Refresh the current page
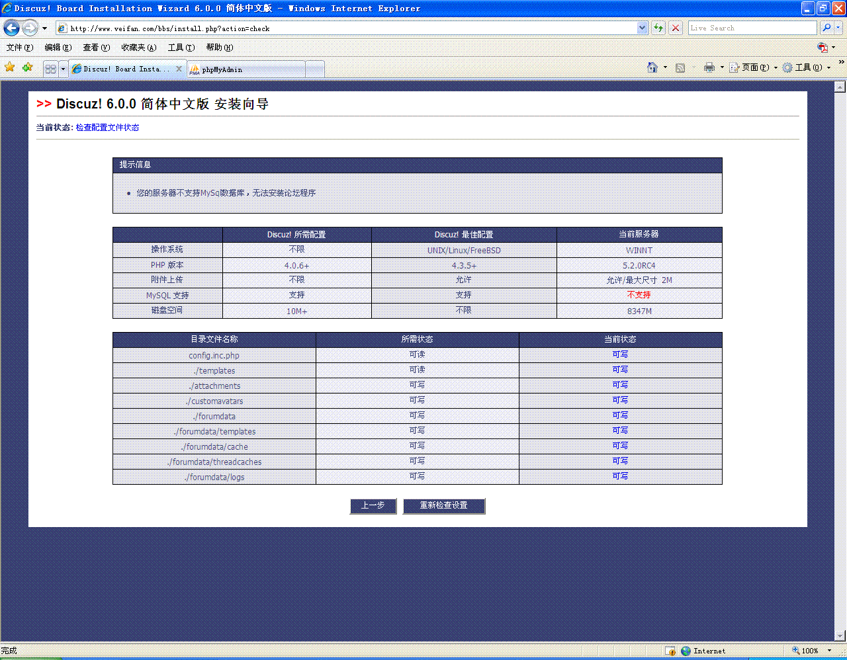 click(658, 28)
